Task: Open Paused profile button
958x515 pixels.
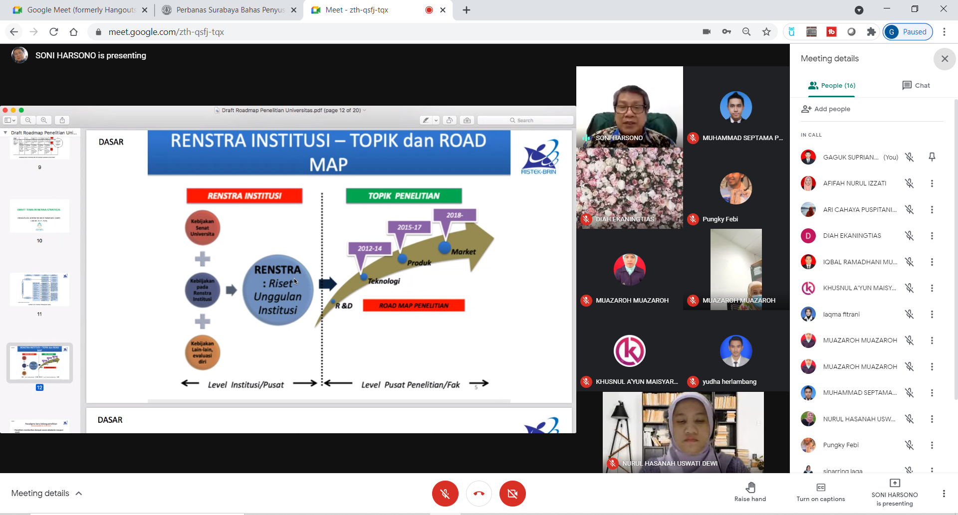Action: click(x=908, y=32)
